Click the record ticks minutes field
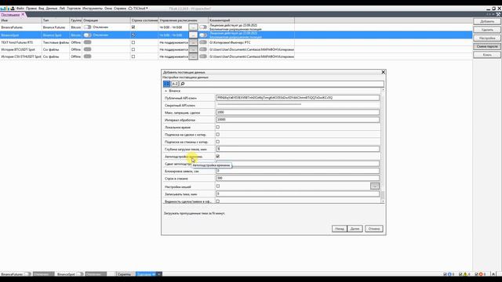The height and width of the screenshot is (282, 502). click(x=298, y=193)
